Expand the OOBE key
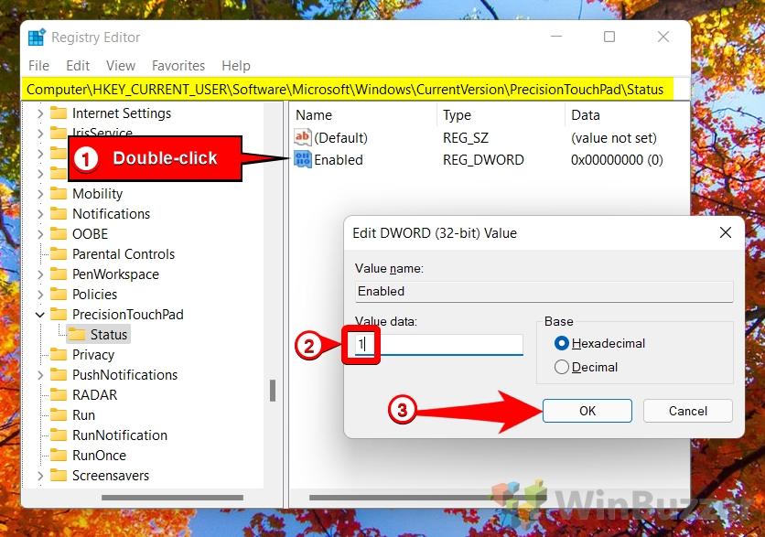Screen dimensions: 765x537 click(x=40, y=234)
